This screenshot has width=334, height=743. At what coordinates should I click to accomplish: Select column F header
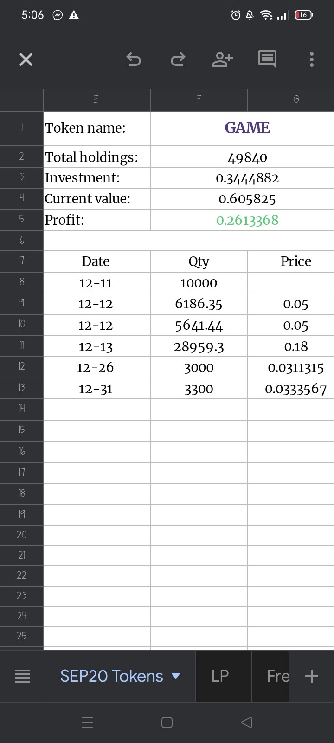pos(199,99)
